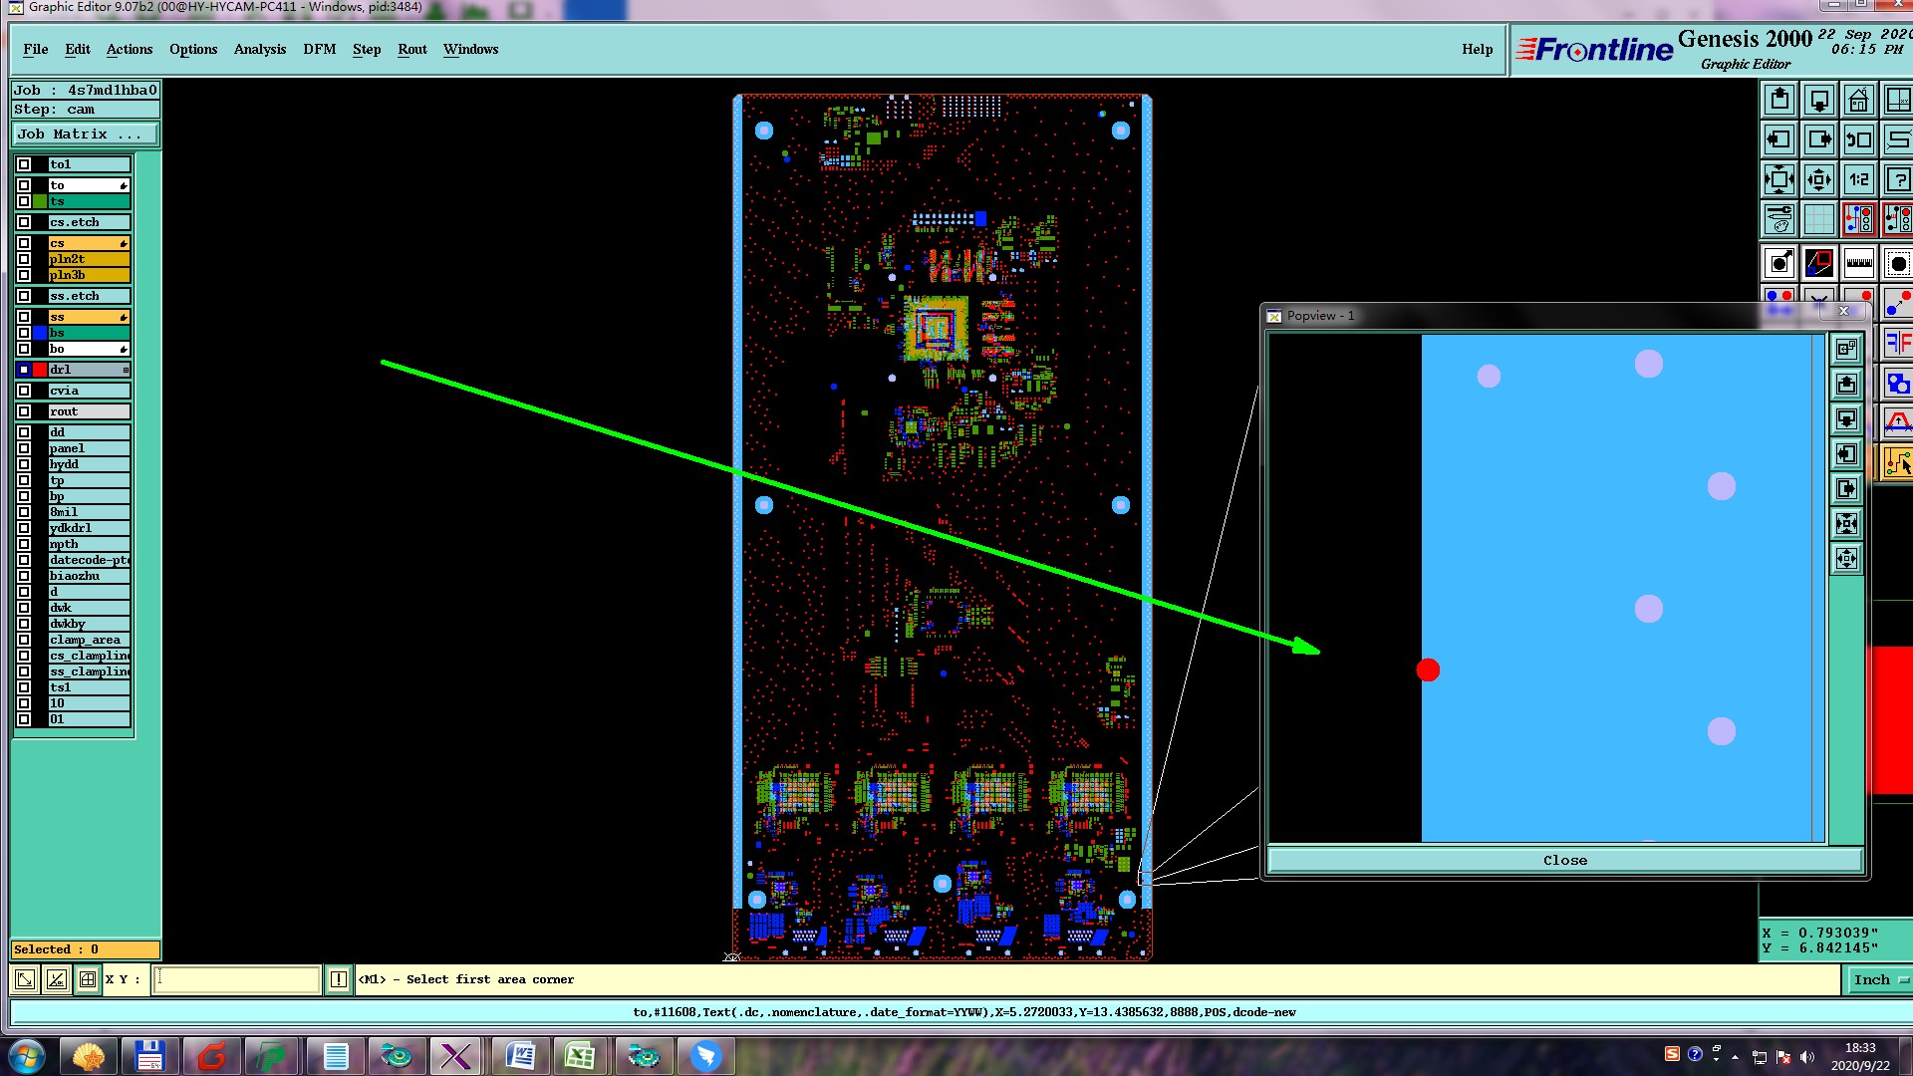Click the exclamation mark icon beside XY field
The height and width of the screenshot is (1076, 1913).
coord(339,979)
